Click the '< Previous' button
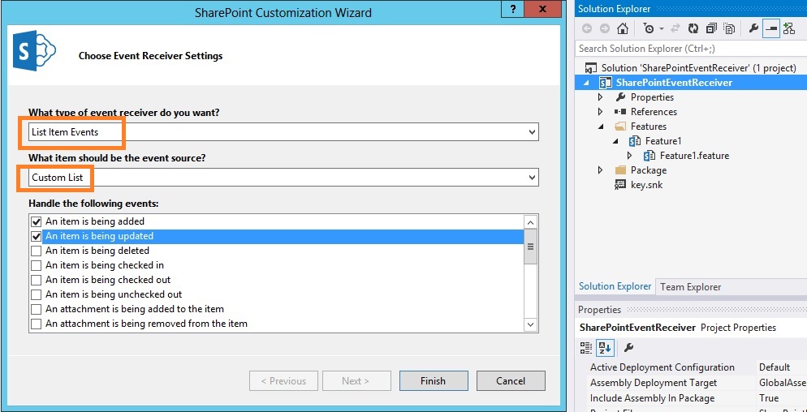The height and width of the screenshot is (412, 807). click(283, 381)
